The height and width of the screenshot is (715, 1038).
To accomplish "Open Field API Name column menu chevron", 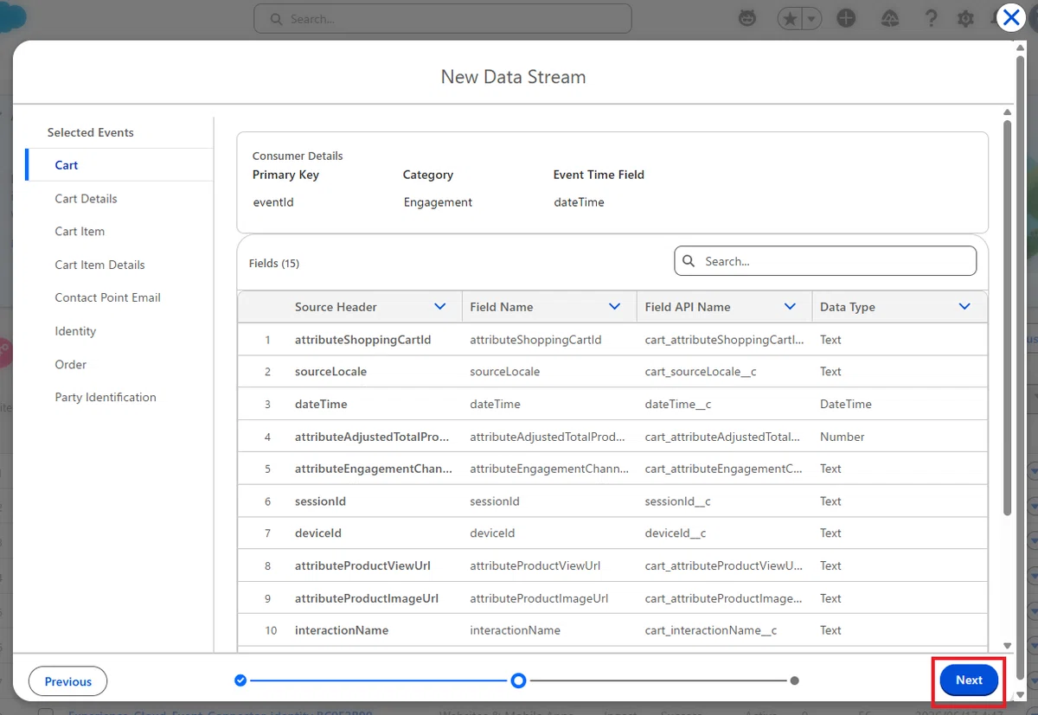I will (x=790, y=307).
